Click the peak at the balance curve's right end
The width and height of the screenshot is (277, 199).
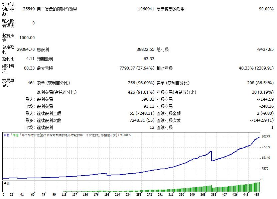point(259,137)
